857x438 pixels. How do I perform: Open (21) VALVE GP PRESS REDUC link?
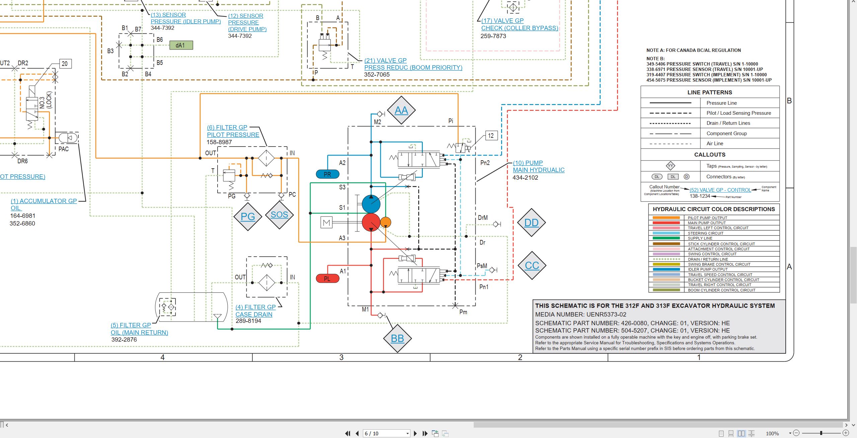pos(413,64)
